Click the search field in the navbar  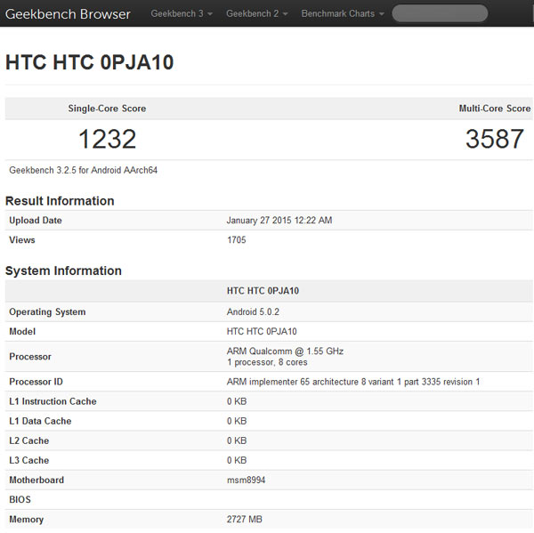pyautogui.click(x=440, y=13)
